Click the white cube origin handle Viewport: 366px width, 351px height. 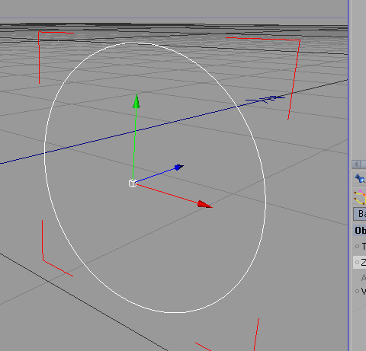(133, 183)
